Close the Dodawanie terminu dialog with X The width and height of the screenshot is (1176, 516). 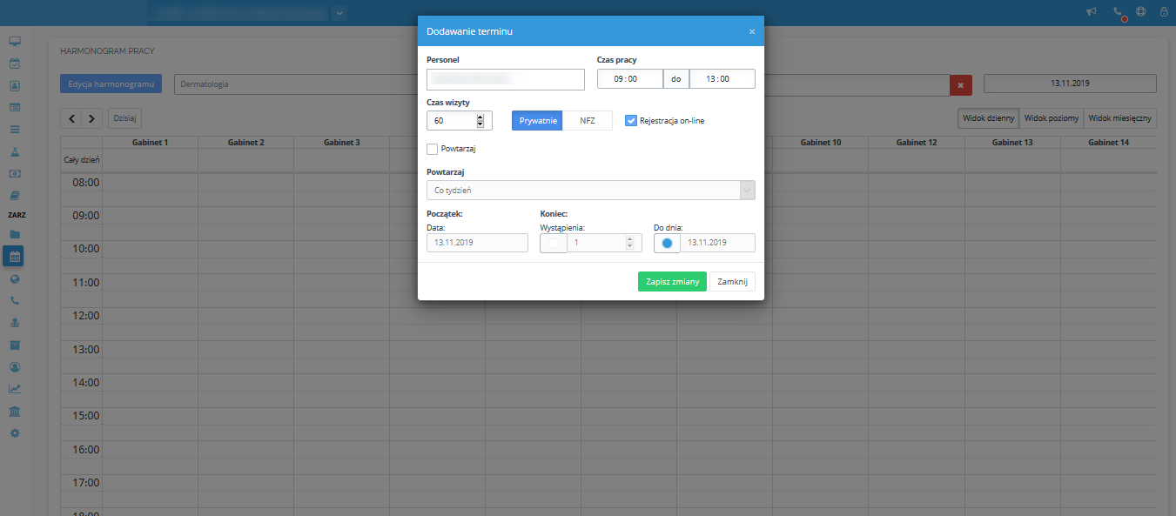[752, 31]
